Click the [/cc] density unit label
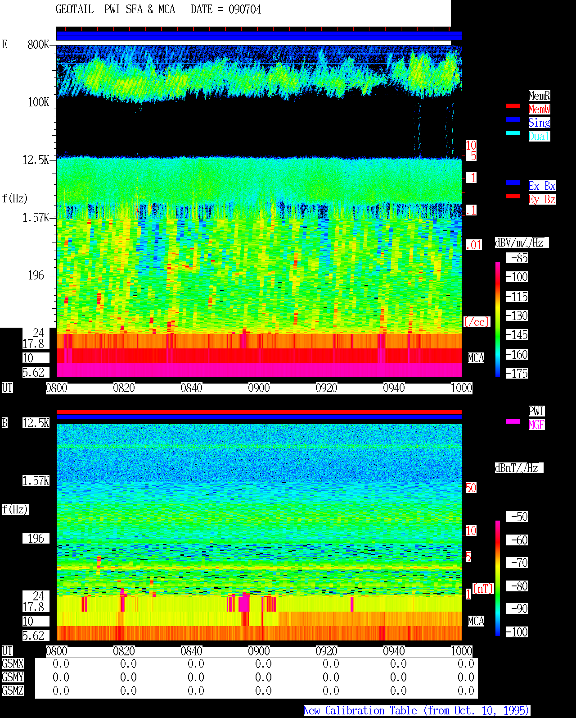This screenshot has width=576, height=718. pyautogui.click(x=477, y=322)
